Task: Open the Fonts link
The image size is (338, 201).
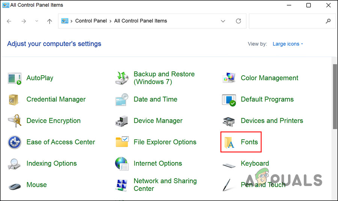Action: click(249, 142)
